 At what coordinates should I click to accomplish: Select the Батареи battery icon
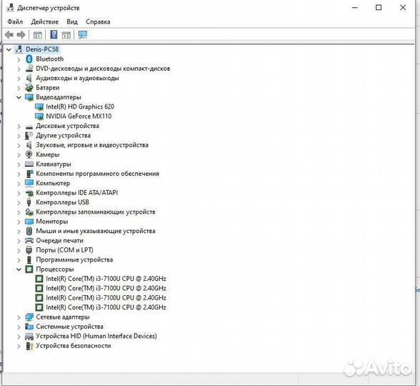(x=29, y=88)
